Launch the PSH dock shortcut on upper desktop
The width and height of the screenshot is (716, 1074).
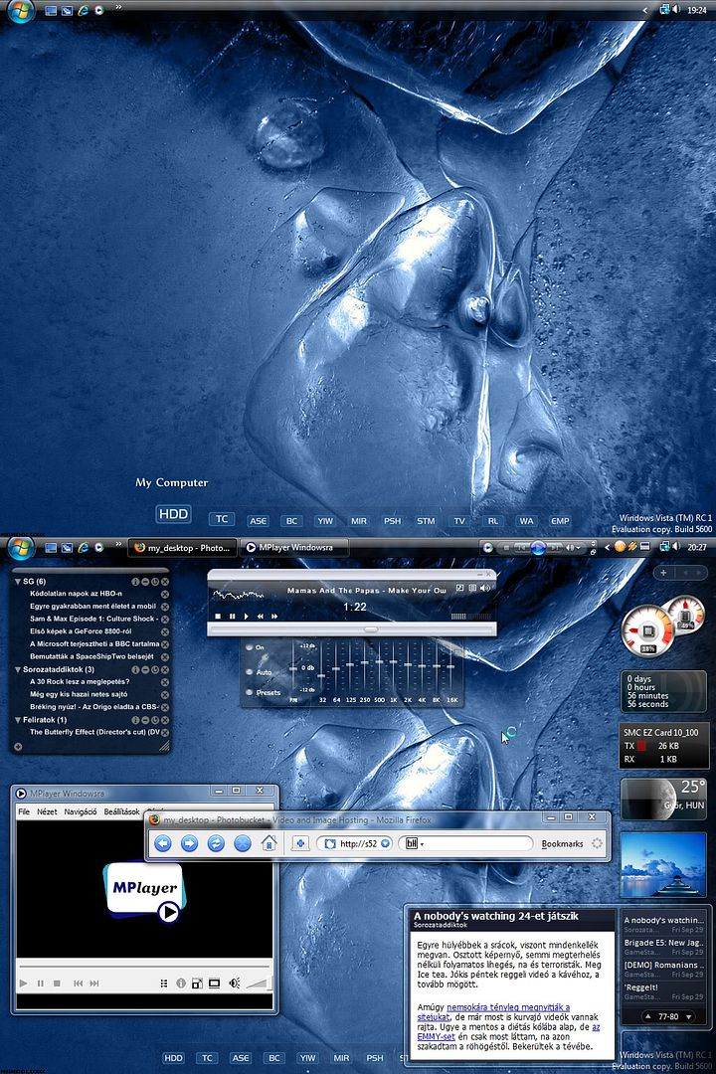point(392,520)
